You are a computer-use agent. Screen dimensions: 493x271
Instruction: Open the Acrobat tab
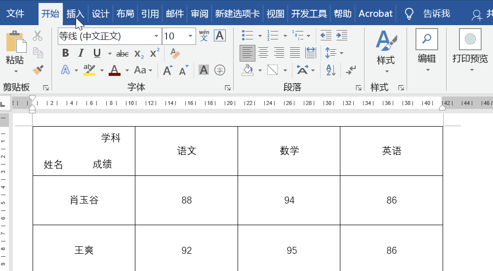[x=375, y=14]
